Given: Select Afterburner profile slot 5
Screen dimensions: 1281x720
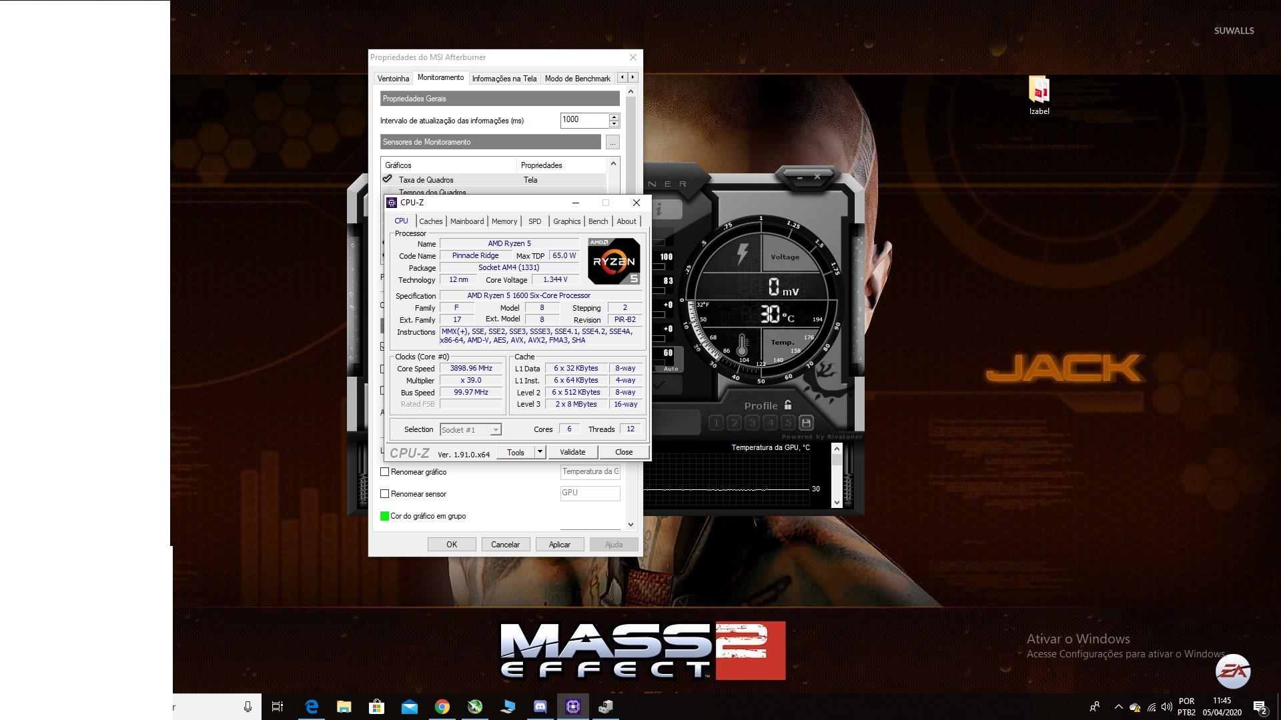Looking at the screenshot, I should (788, 423).
